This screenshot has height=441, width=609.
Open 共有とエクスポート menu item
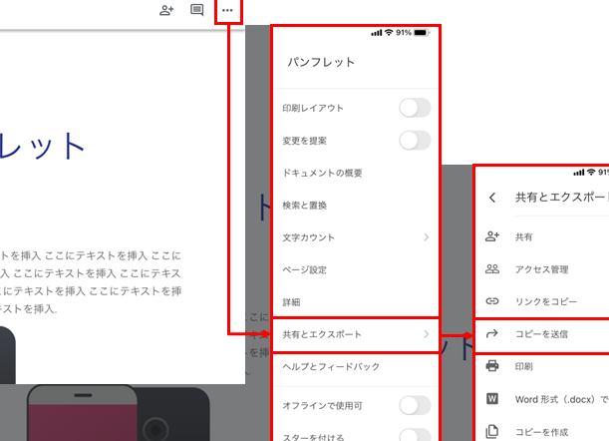pyautogui.click(x=356, y=334)
